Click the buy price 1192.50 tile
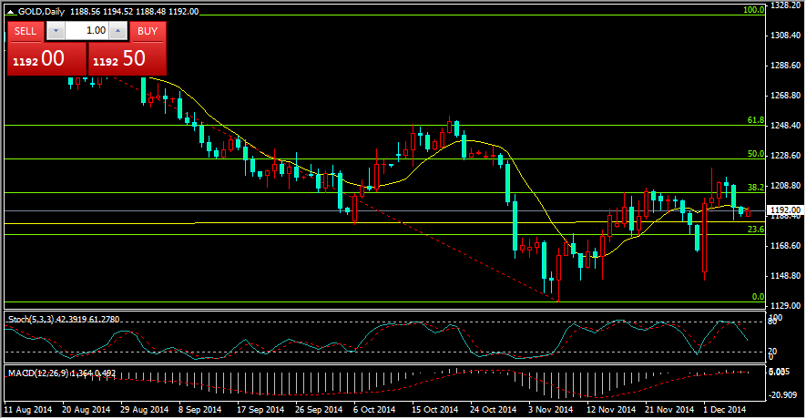Screen dimensions: 806x419 128,59
